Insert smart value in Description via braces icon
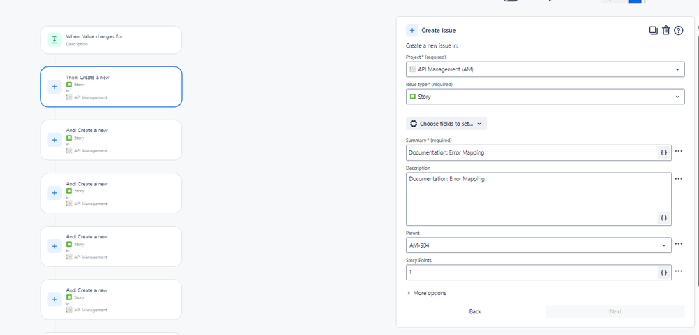 point(664,218)
